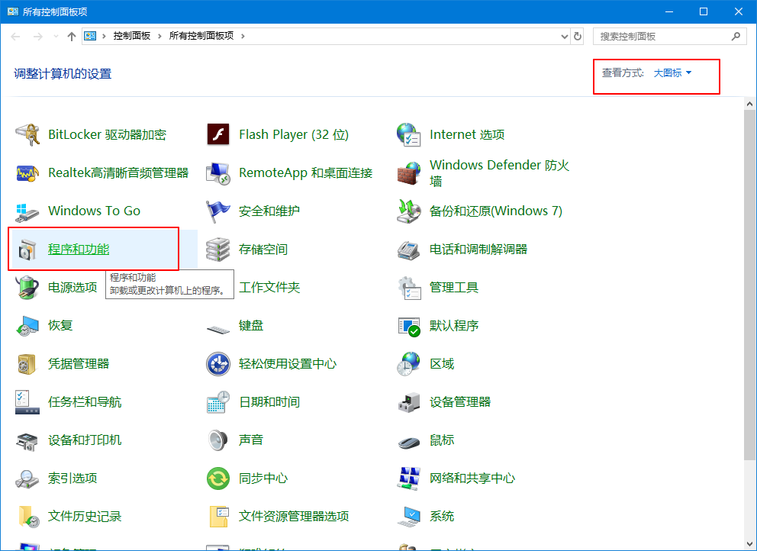Open the 轻松使用设置中心 icon

point(218,363)
